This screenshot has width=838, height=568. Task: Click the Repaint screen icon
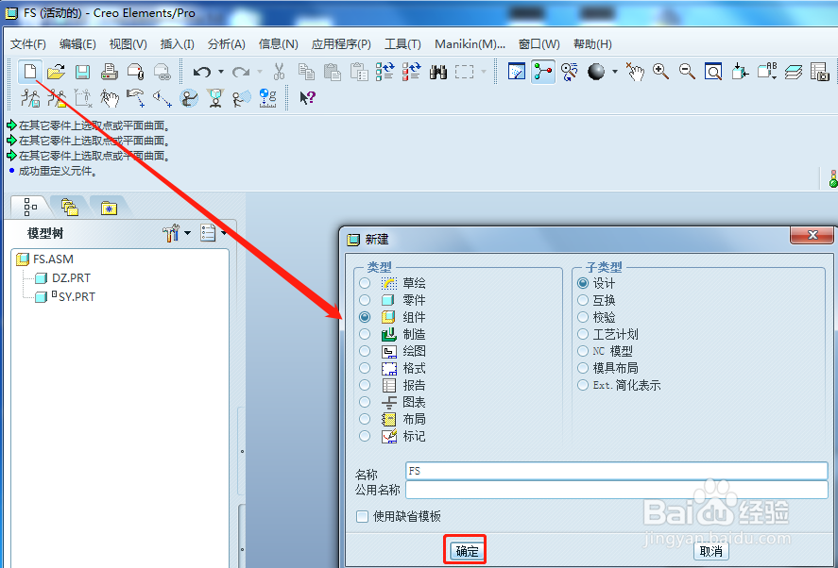[x=516, y=72]
